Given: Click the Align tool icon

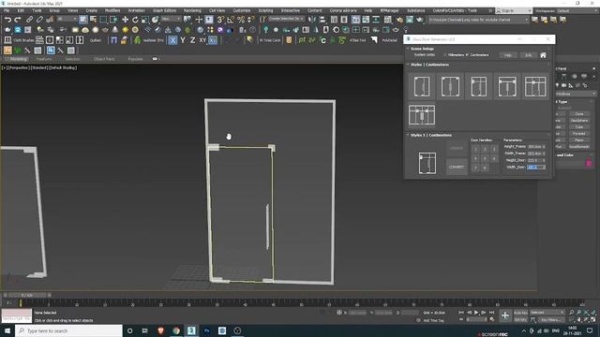Looking at the screenshot, I should (x=322, y=19).
